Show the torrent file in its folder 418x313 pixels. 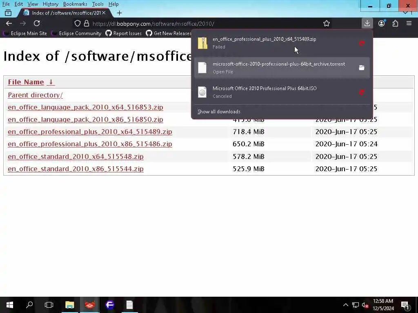pos(362,68)
